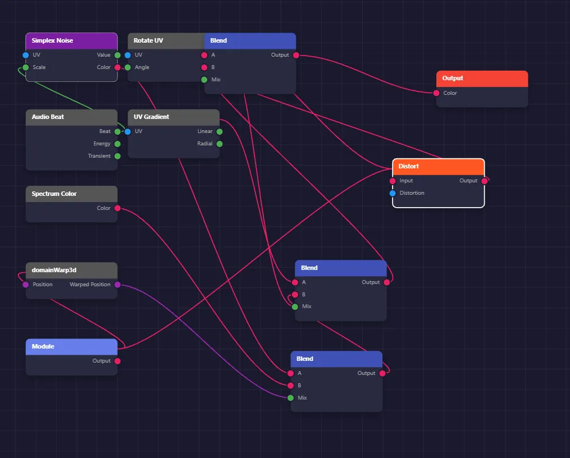This screenshot has height=458, width=570.
Task: Select the red Output node's Color input port
Action: [x=436, y=93]
